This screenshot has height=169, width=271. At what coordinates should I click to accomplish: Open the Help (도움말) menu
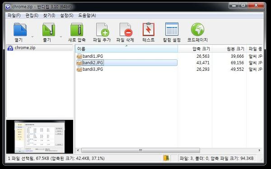87,15
